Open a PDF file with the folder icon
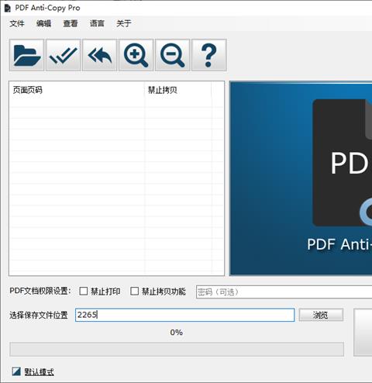This screenshot has width=372, height=383. (x=26, y=55)
